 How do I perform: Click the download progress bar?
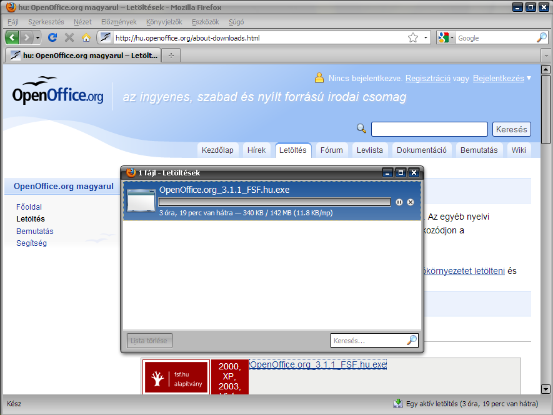point(274,202)
